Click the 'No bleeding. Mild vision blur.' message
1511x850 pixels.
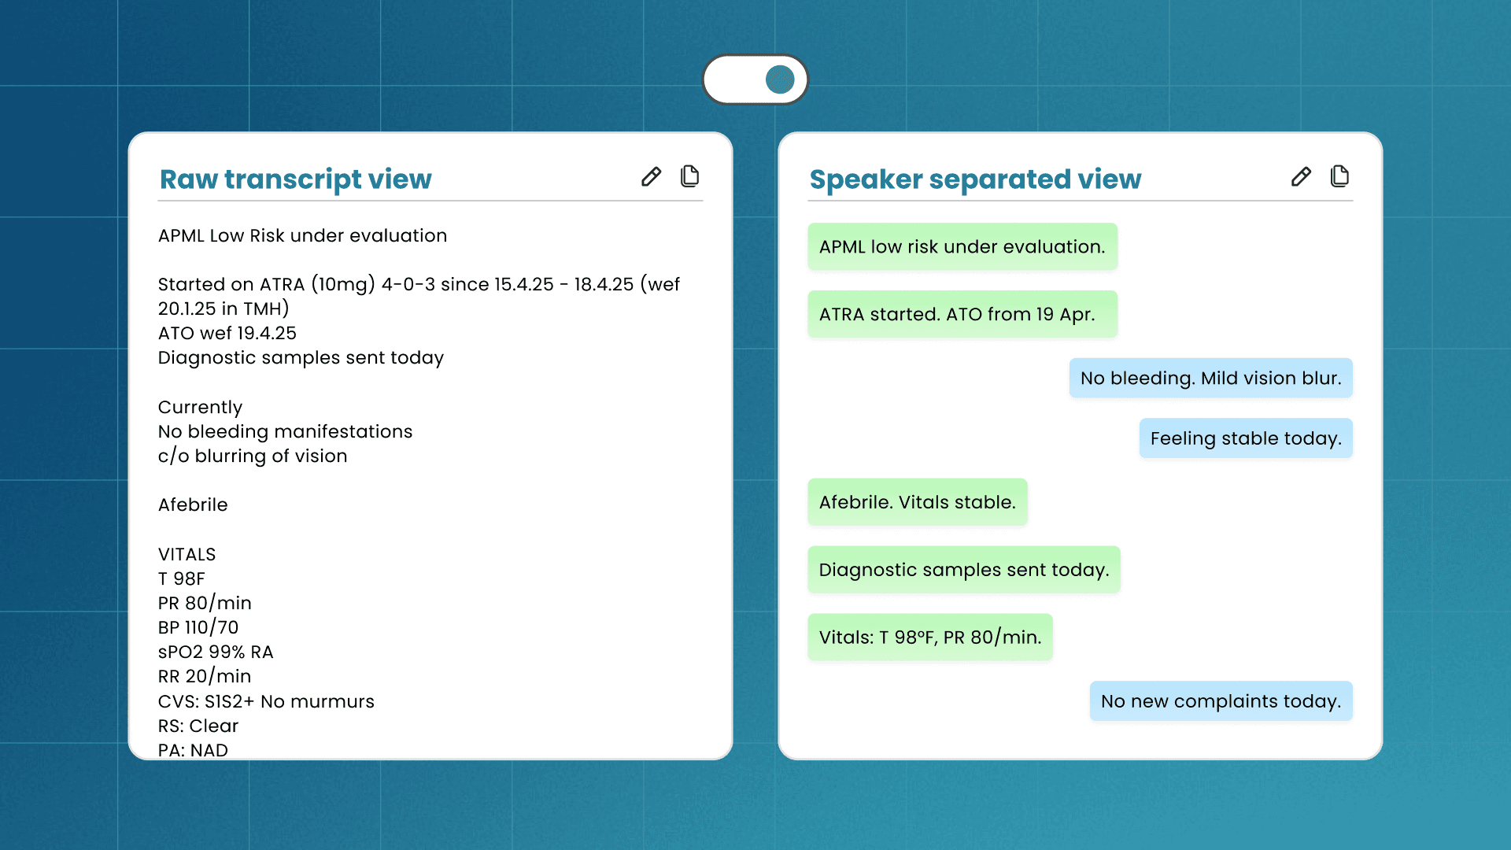[1210, 379]
